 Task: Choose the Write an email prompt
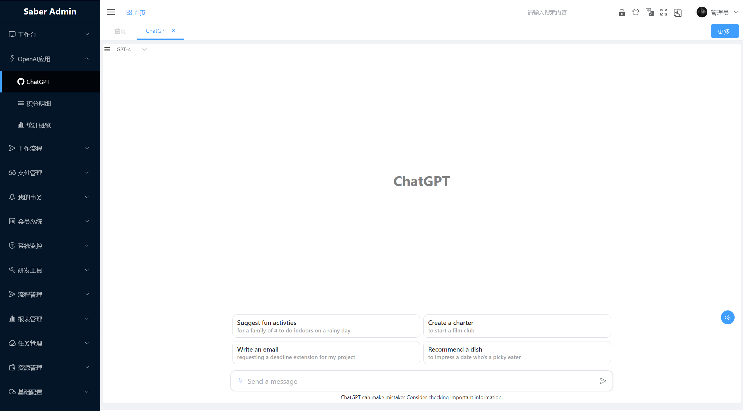(326, 353)
